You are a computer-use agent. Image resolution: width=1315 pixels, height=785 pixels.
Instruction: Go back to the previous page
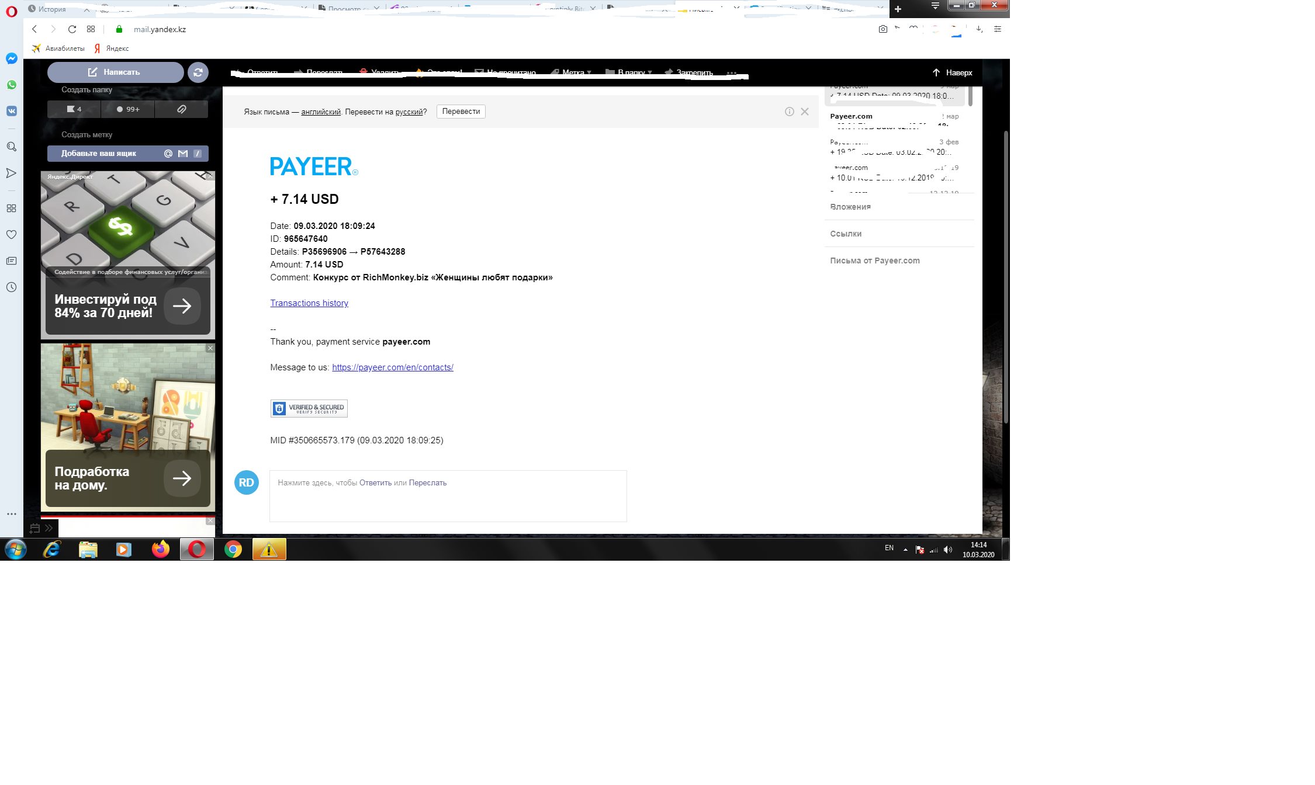coord(34,29)
